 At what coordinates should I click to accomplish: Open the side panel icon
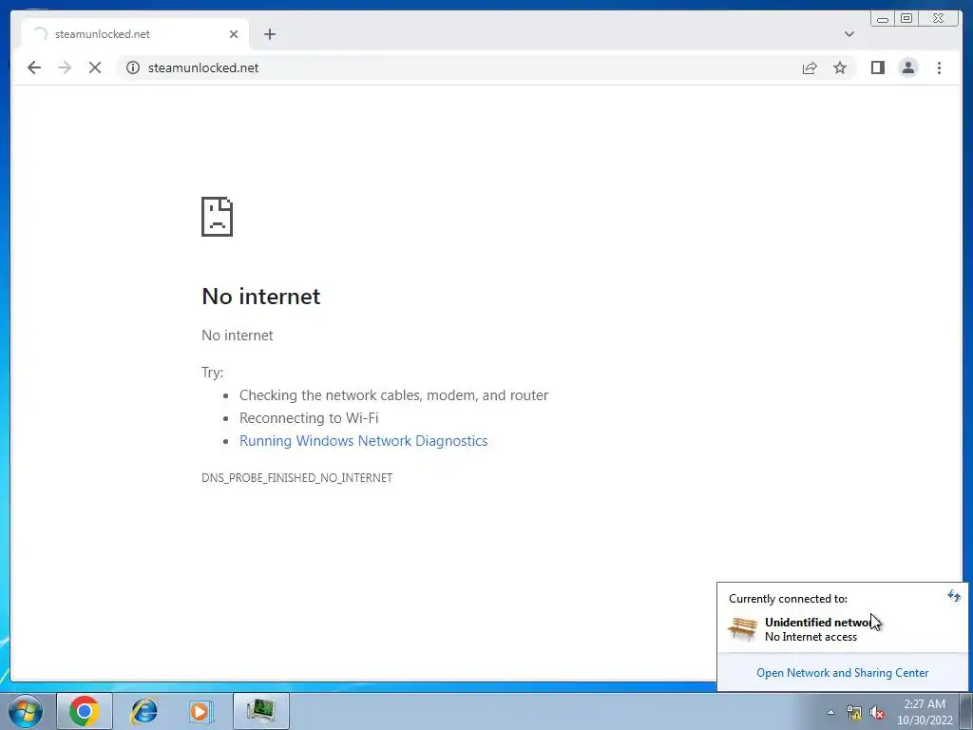[x=877, y=67]
